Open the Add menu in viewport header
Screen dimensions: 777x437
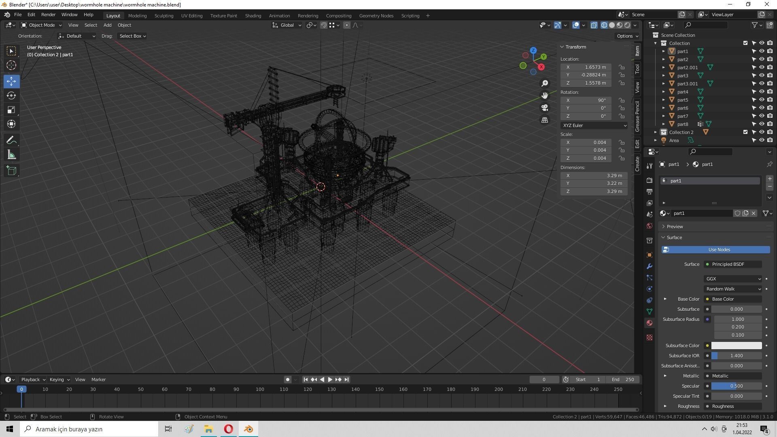click(x=107, y=25)
